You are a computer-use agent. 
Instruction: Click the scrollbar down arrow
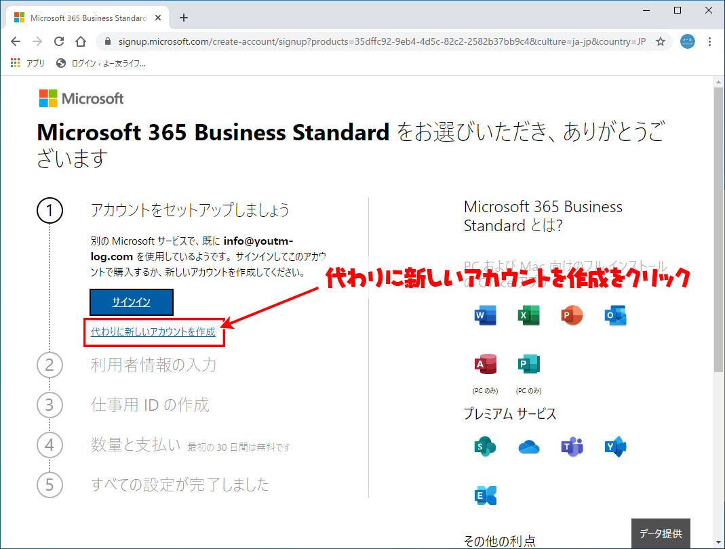[x=718, y=542]
